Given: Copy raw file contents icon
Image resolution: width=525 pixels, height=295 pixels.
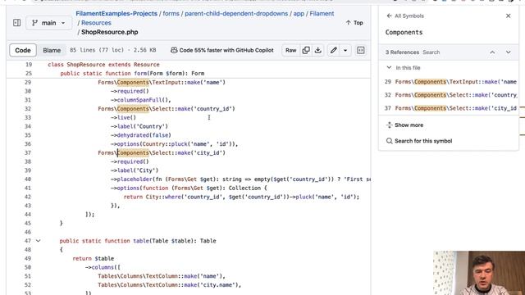Looking at the screenshot, I should tap(306, 50).
